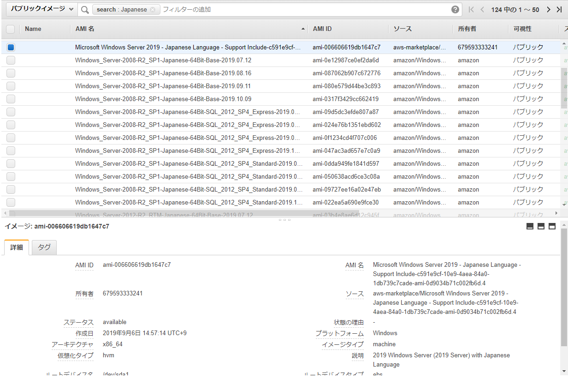The image size is (568, 379).
Task: Minimize details pane with first layout icon
Action: point(530,226)
